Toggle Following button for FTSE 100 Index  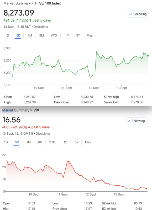click(x=138, y=14)
